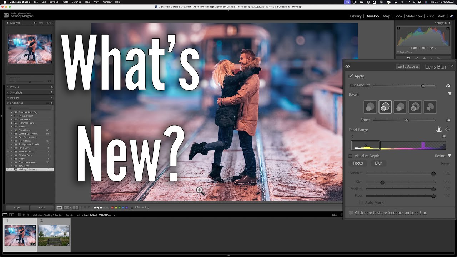
Task: Open the Masking tool in the tool strip
Action: pyautogui.click(x=439, y=58)
